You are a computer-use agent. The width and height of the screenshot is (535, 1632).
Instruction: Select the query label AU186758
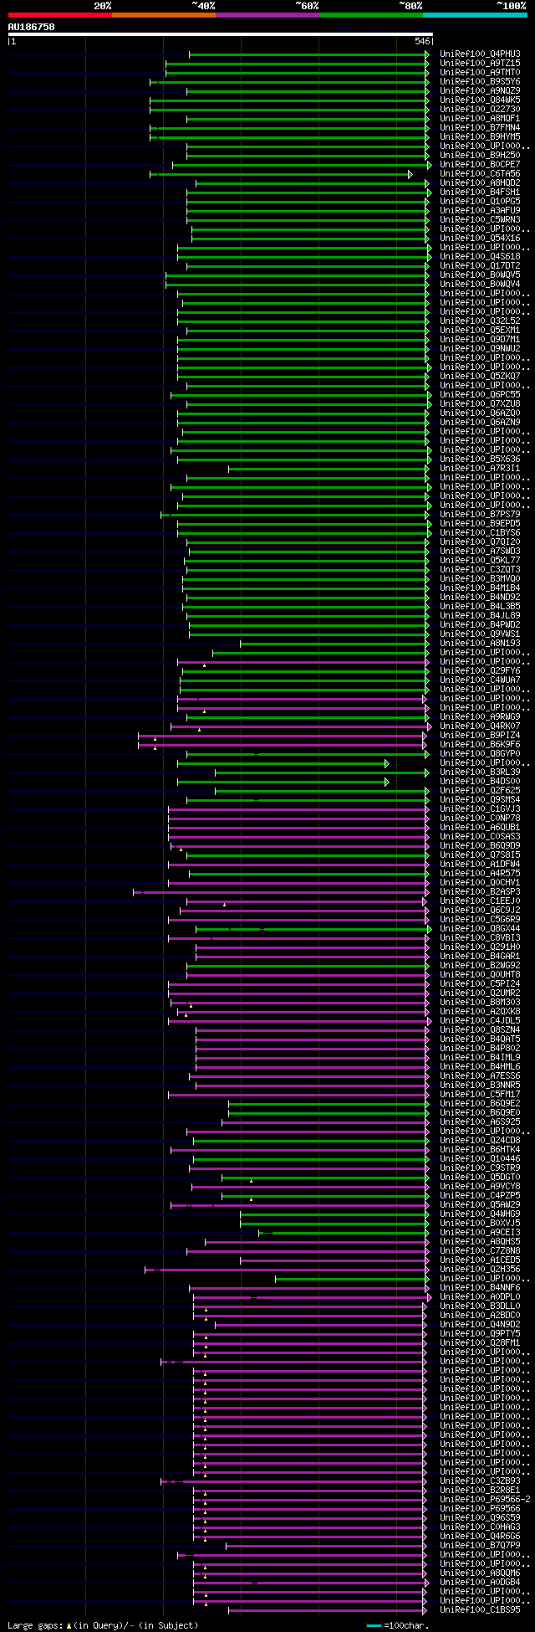[x=31, y=27]
